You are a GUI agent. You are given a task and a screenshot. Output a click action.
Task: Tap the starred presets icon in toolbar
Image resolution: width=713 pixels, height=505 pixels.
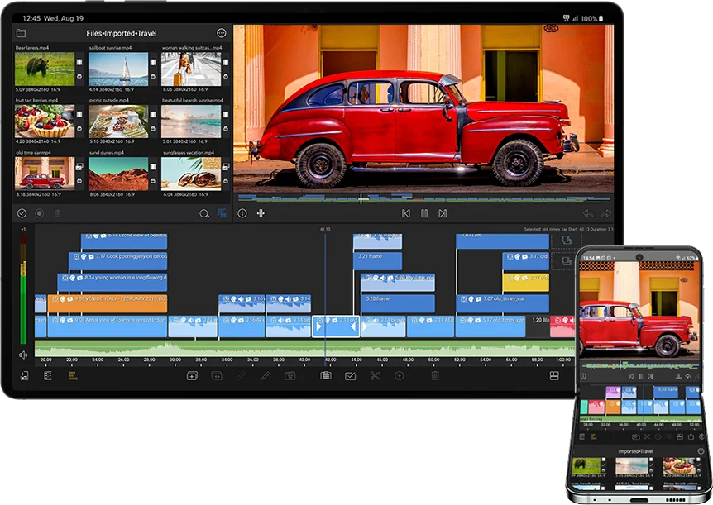tap(290, 376)
